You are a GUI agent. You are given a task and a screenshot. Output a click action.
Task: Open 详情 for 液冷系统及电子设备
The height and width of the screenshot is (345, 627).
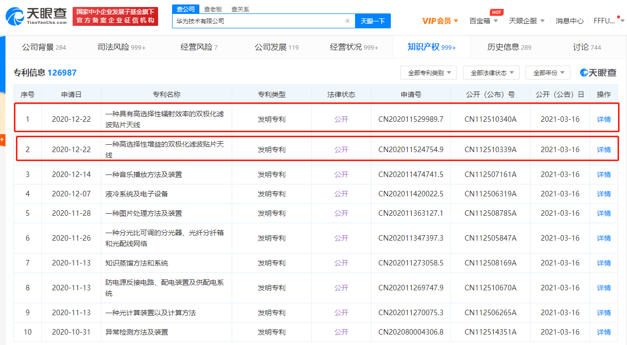(x=604, y=194)
